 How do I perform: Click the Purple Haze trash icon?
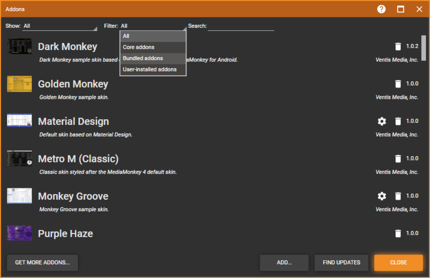tap(398, 233)
